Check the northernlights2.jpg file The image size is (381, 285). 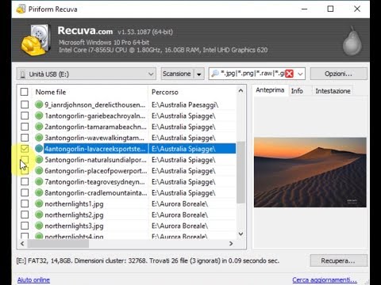point(25,215)
